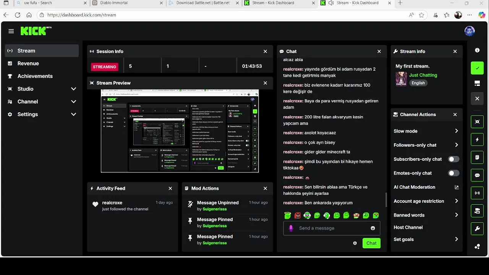
Task: Close the Mod Actions panel
Action: pos(266,188)
